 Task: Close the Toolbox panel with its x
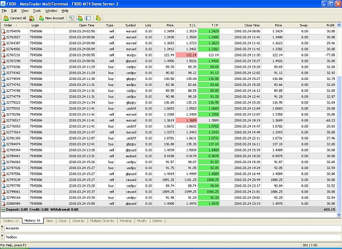pyautogui.click(x=2, y=236)
